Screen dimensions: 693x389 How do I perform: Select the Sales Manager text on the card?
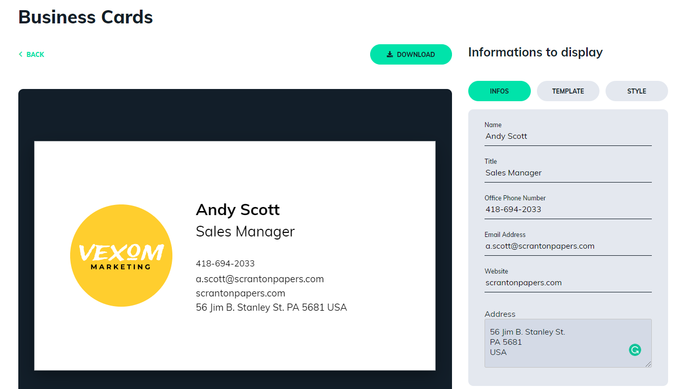pos(245,232)
